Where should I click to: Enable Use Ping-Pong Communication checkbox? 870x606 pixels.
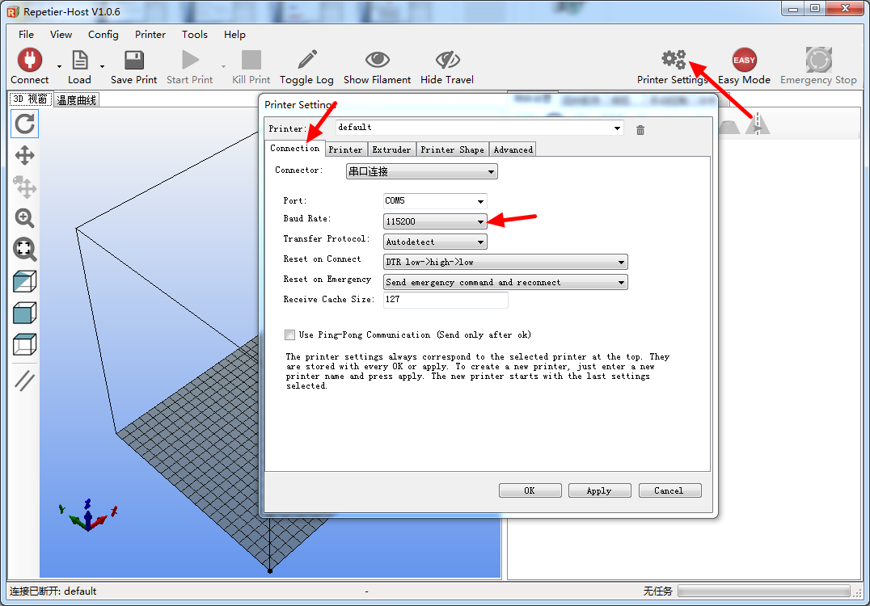coord(290,335)
